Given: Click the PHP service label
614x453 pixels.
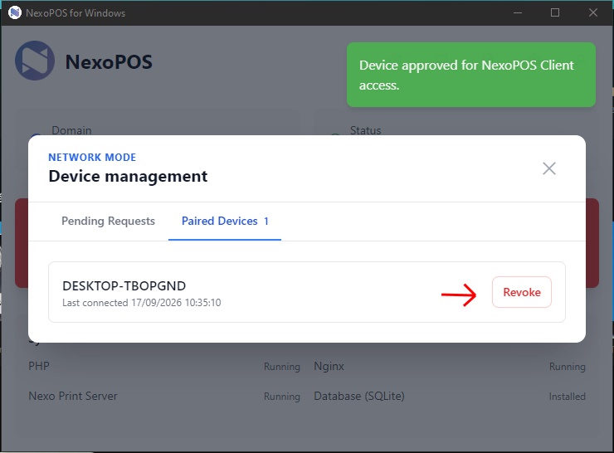Looking at the screenshot, I should coord(39,366).
